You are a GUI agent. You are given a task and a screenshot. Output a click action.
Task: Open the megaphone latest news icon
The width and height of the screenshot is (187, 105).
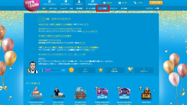[93, 1]
